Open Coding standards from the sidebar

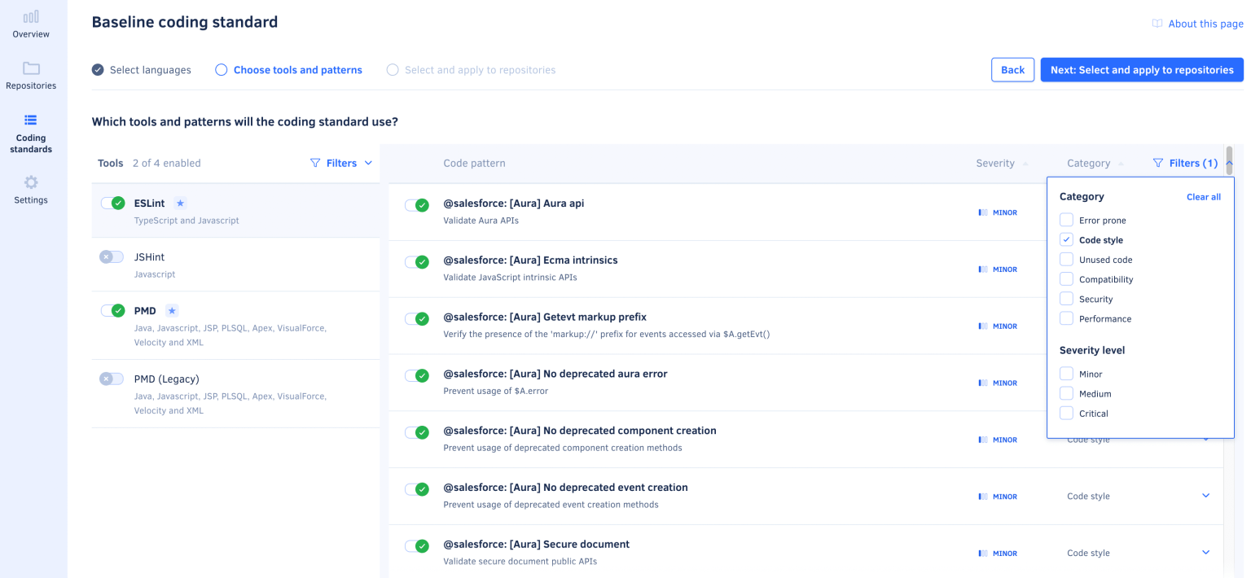coord(31,130)
